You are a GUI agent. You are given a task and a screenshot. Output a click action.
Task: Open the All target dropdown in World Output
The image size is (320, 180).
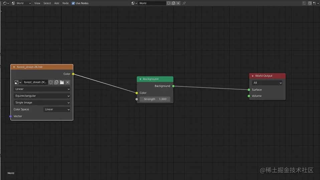click(x=267, y=83)
